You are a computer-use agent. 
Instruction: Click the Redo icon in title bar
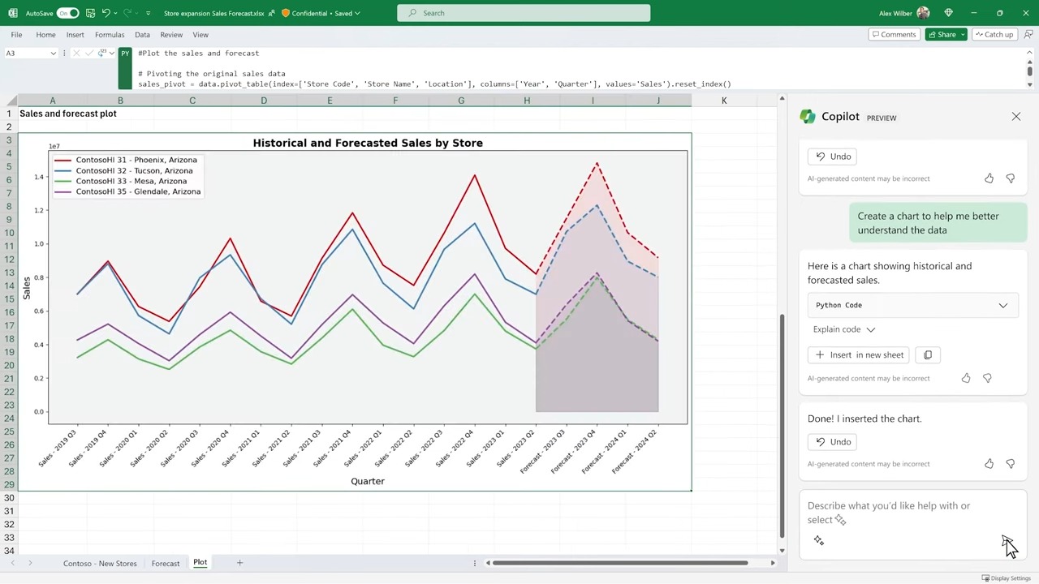click(127, 13)
